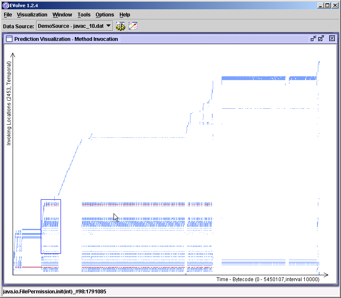Open the File menu

(8, 15)
